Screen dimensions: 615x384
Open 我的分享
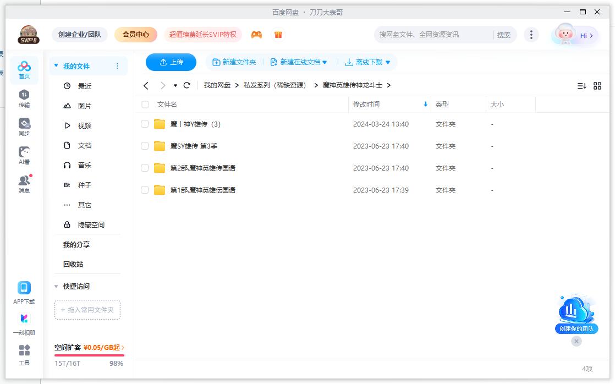point(76,244)
